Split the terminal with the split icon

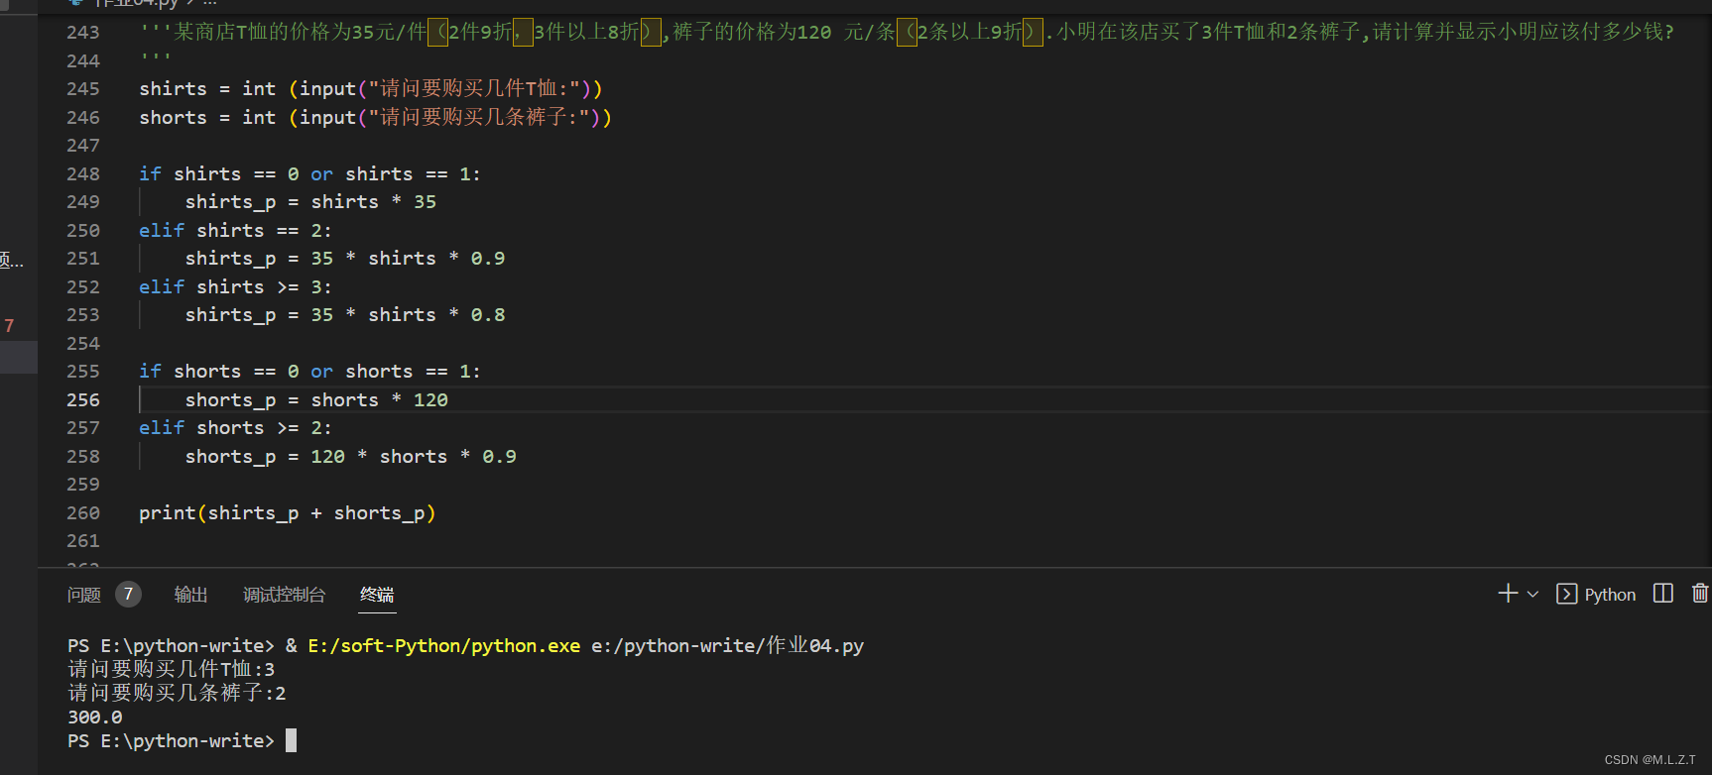pyautogui.click(x=1663, y=594)
